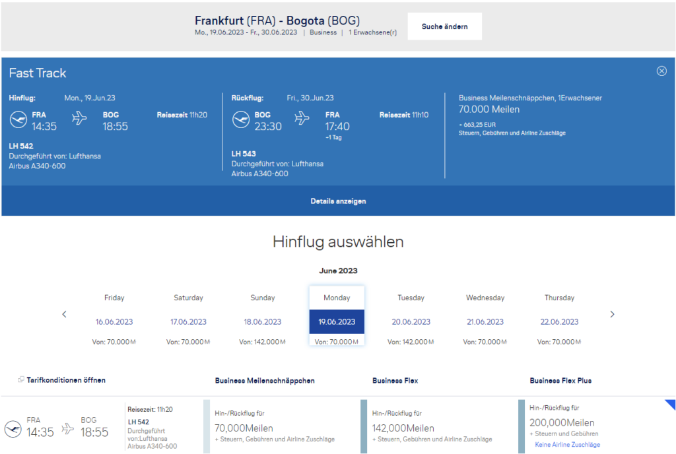The height and width of the screenshot is (454, 676).
Task: Click 70.000 Meilen in Fast Track summary
Action: tap(489, 110)
